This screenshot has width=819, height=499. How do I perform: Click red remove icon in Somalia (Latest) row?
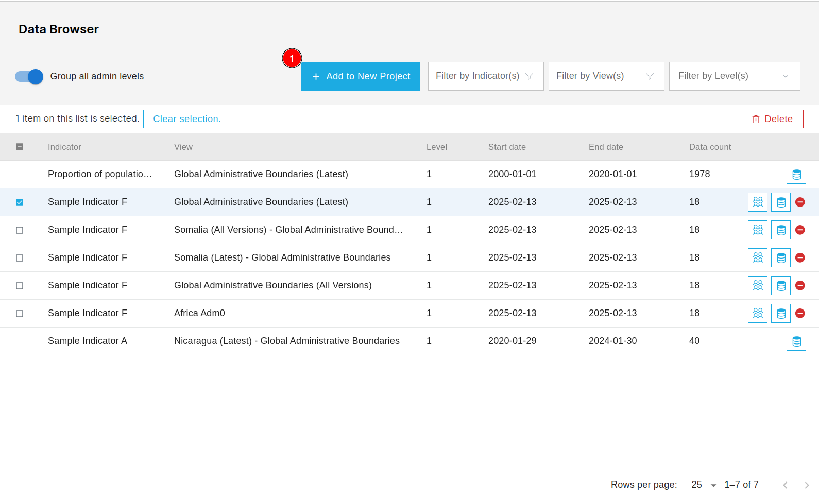click(x=800, y=257)
